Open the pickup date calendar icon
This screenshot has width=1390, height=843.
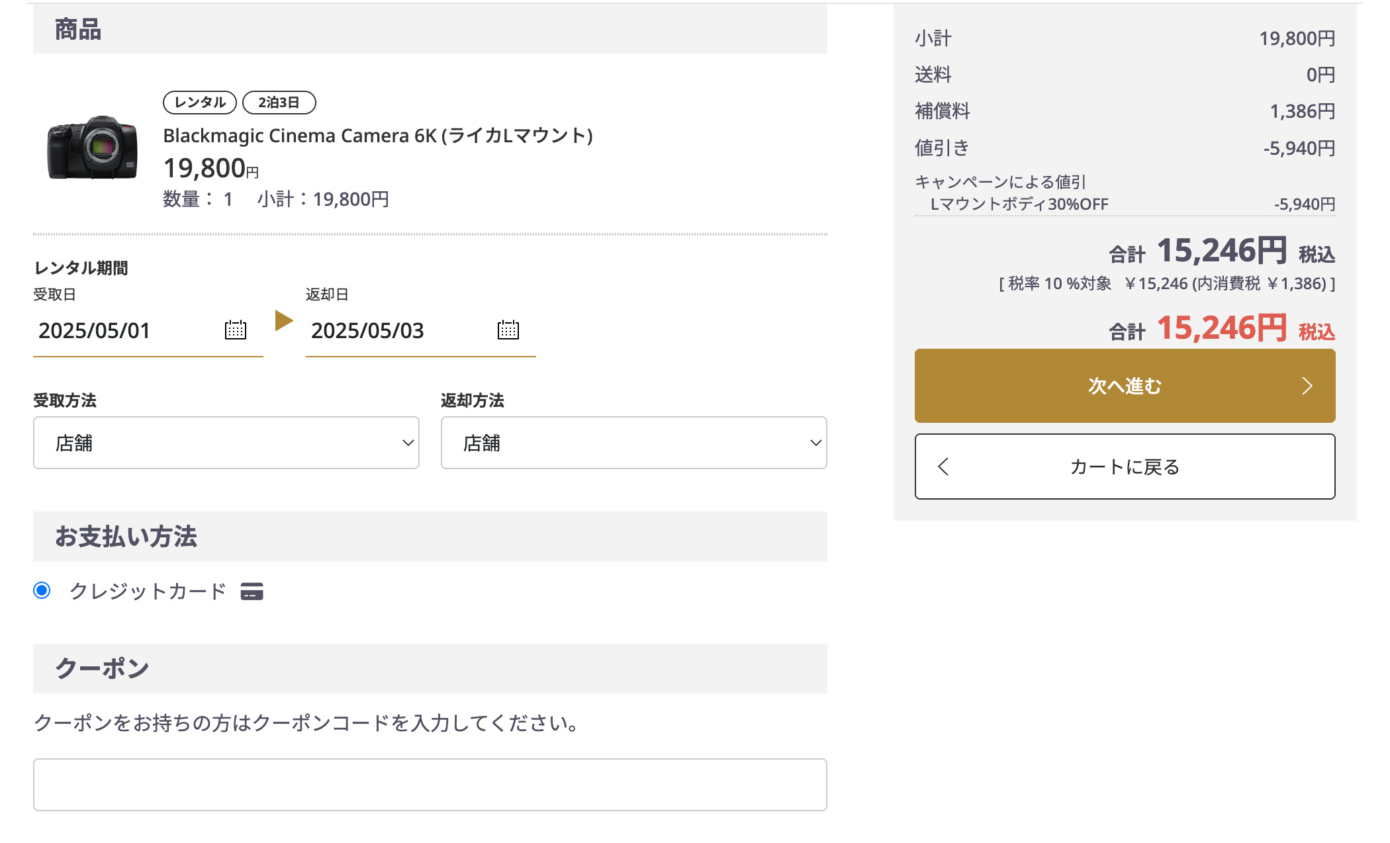coord(236,330)
